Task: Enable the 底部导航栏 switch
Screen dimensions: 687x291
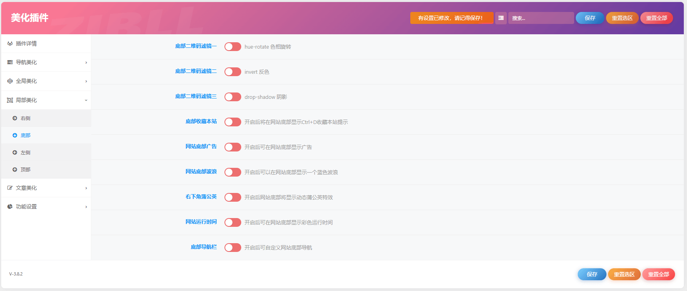Action: [233, 248]
